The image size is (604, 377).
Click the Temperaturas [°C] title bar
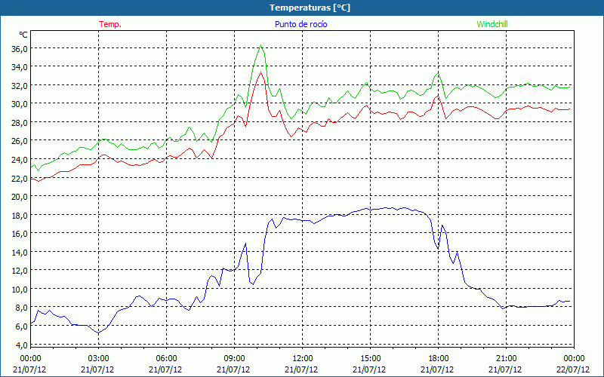pyautogui.click(x=302, y=8)
